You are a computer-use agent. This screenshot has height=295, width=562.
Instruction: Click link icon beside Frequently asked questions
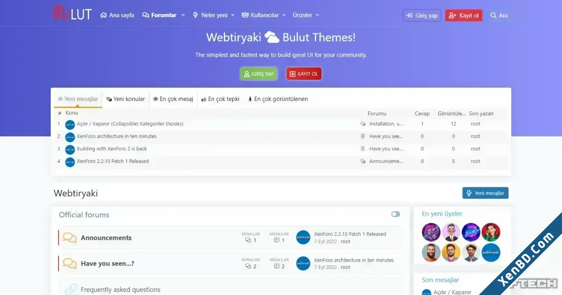(70, 289)
